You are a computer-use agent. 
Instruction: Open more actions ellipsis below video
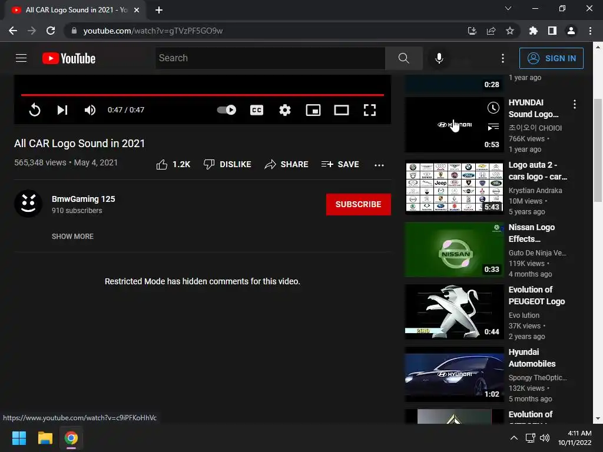(x=379, y=165)
